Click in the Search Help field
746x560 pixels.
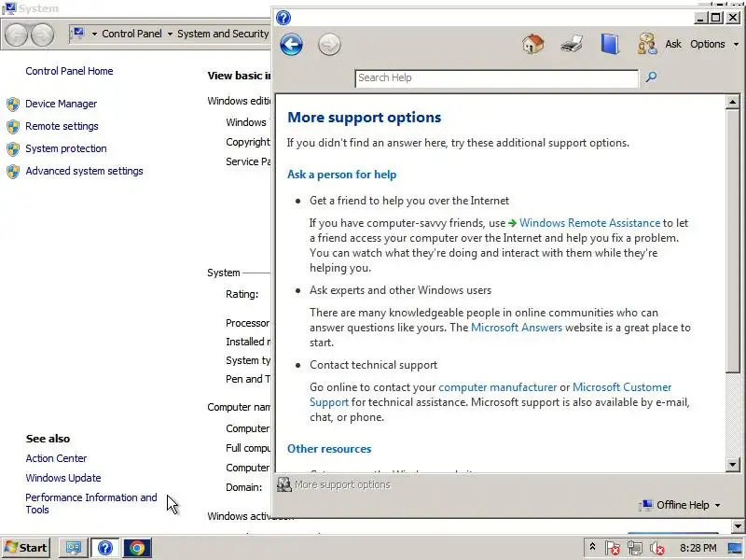[x=496, y=78]
